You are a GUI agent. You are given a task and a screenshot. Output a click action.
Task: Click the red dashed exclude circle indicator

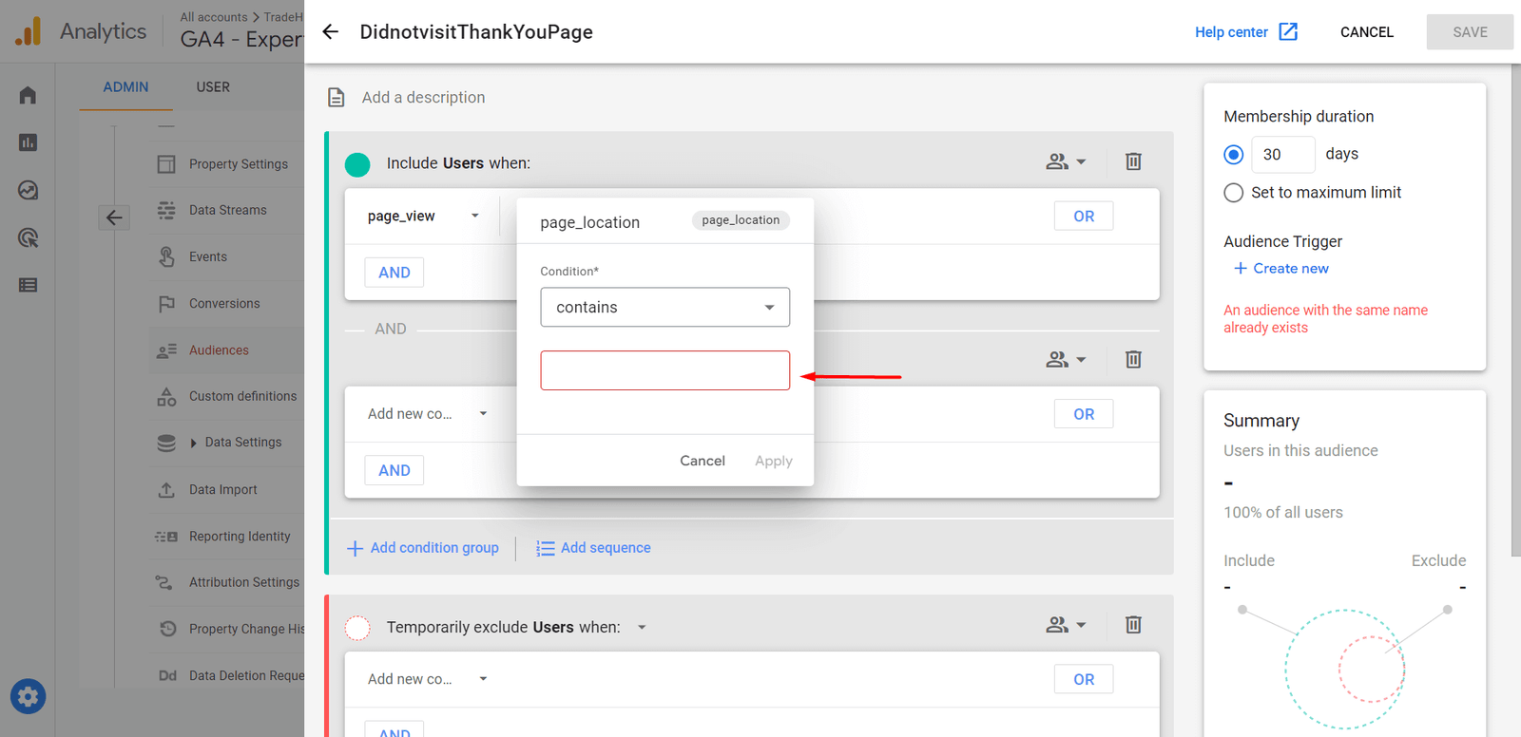tap(357, 628)
